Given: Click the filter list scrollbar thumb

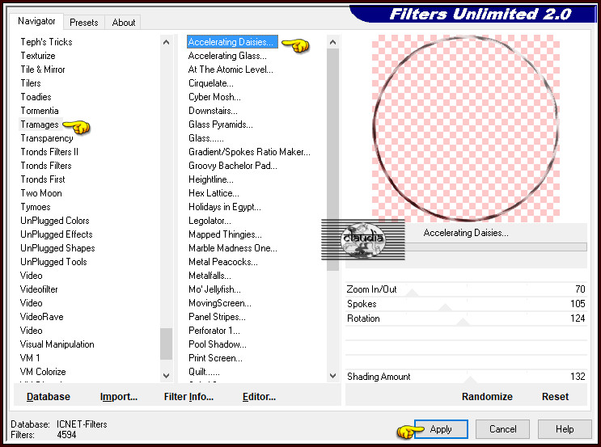Looking at the screenshot, I should pyautogui.click(x=332, y=159).
